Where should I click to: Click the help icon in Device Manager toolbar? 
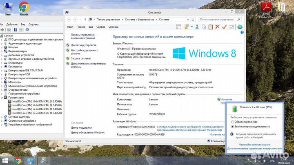(x=16, y=30)
